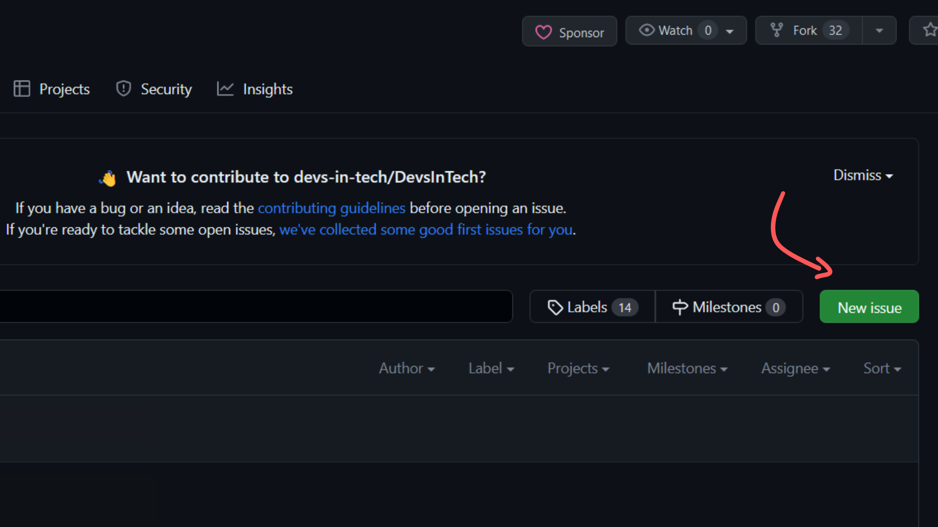Switch to the Security tab
The image size is (938, 527).
pos(166,89)
